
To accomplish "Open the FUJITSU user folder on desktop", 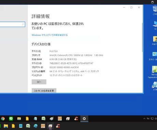I will (x=155, y=40).
